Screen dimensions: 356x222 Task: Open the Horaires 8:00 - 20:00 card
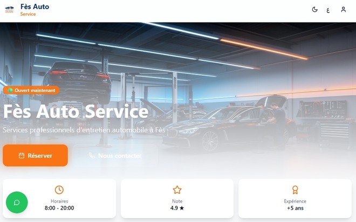[x=59, y=198]
